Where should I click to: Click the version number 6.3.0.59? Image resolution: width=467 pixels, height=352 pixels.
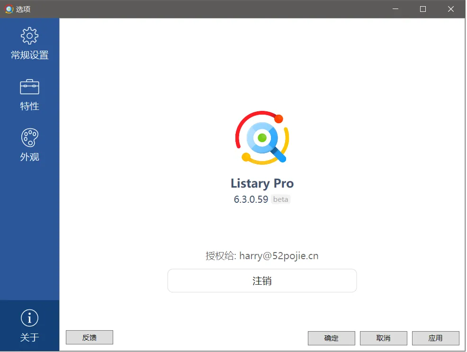click(251, 199)
